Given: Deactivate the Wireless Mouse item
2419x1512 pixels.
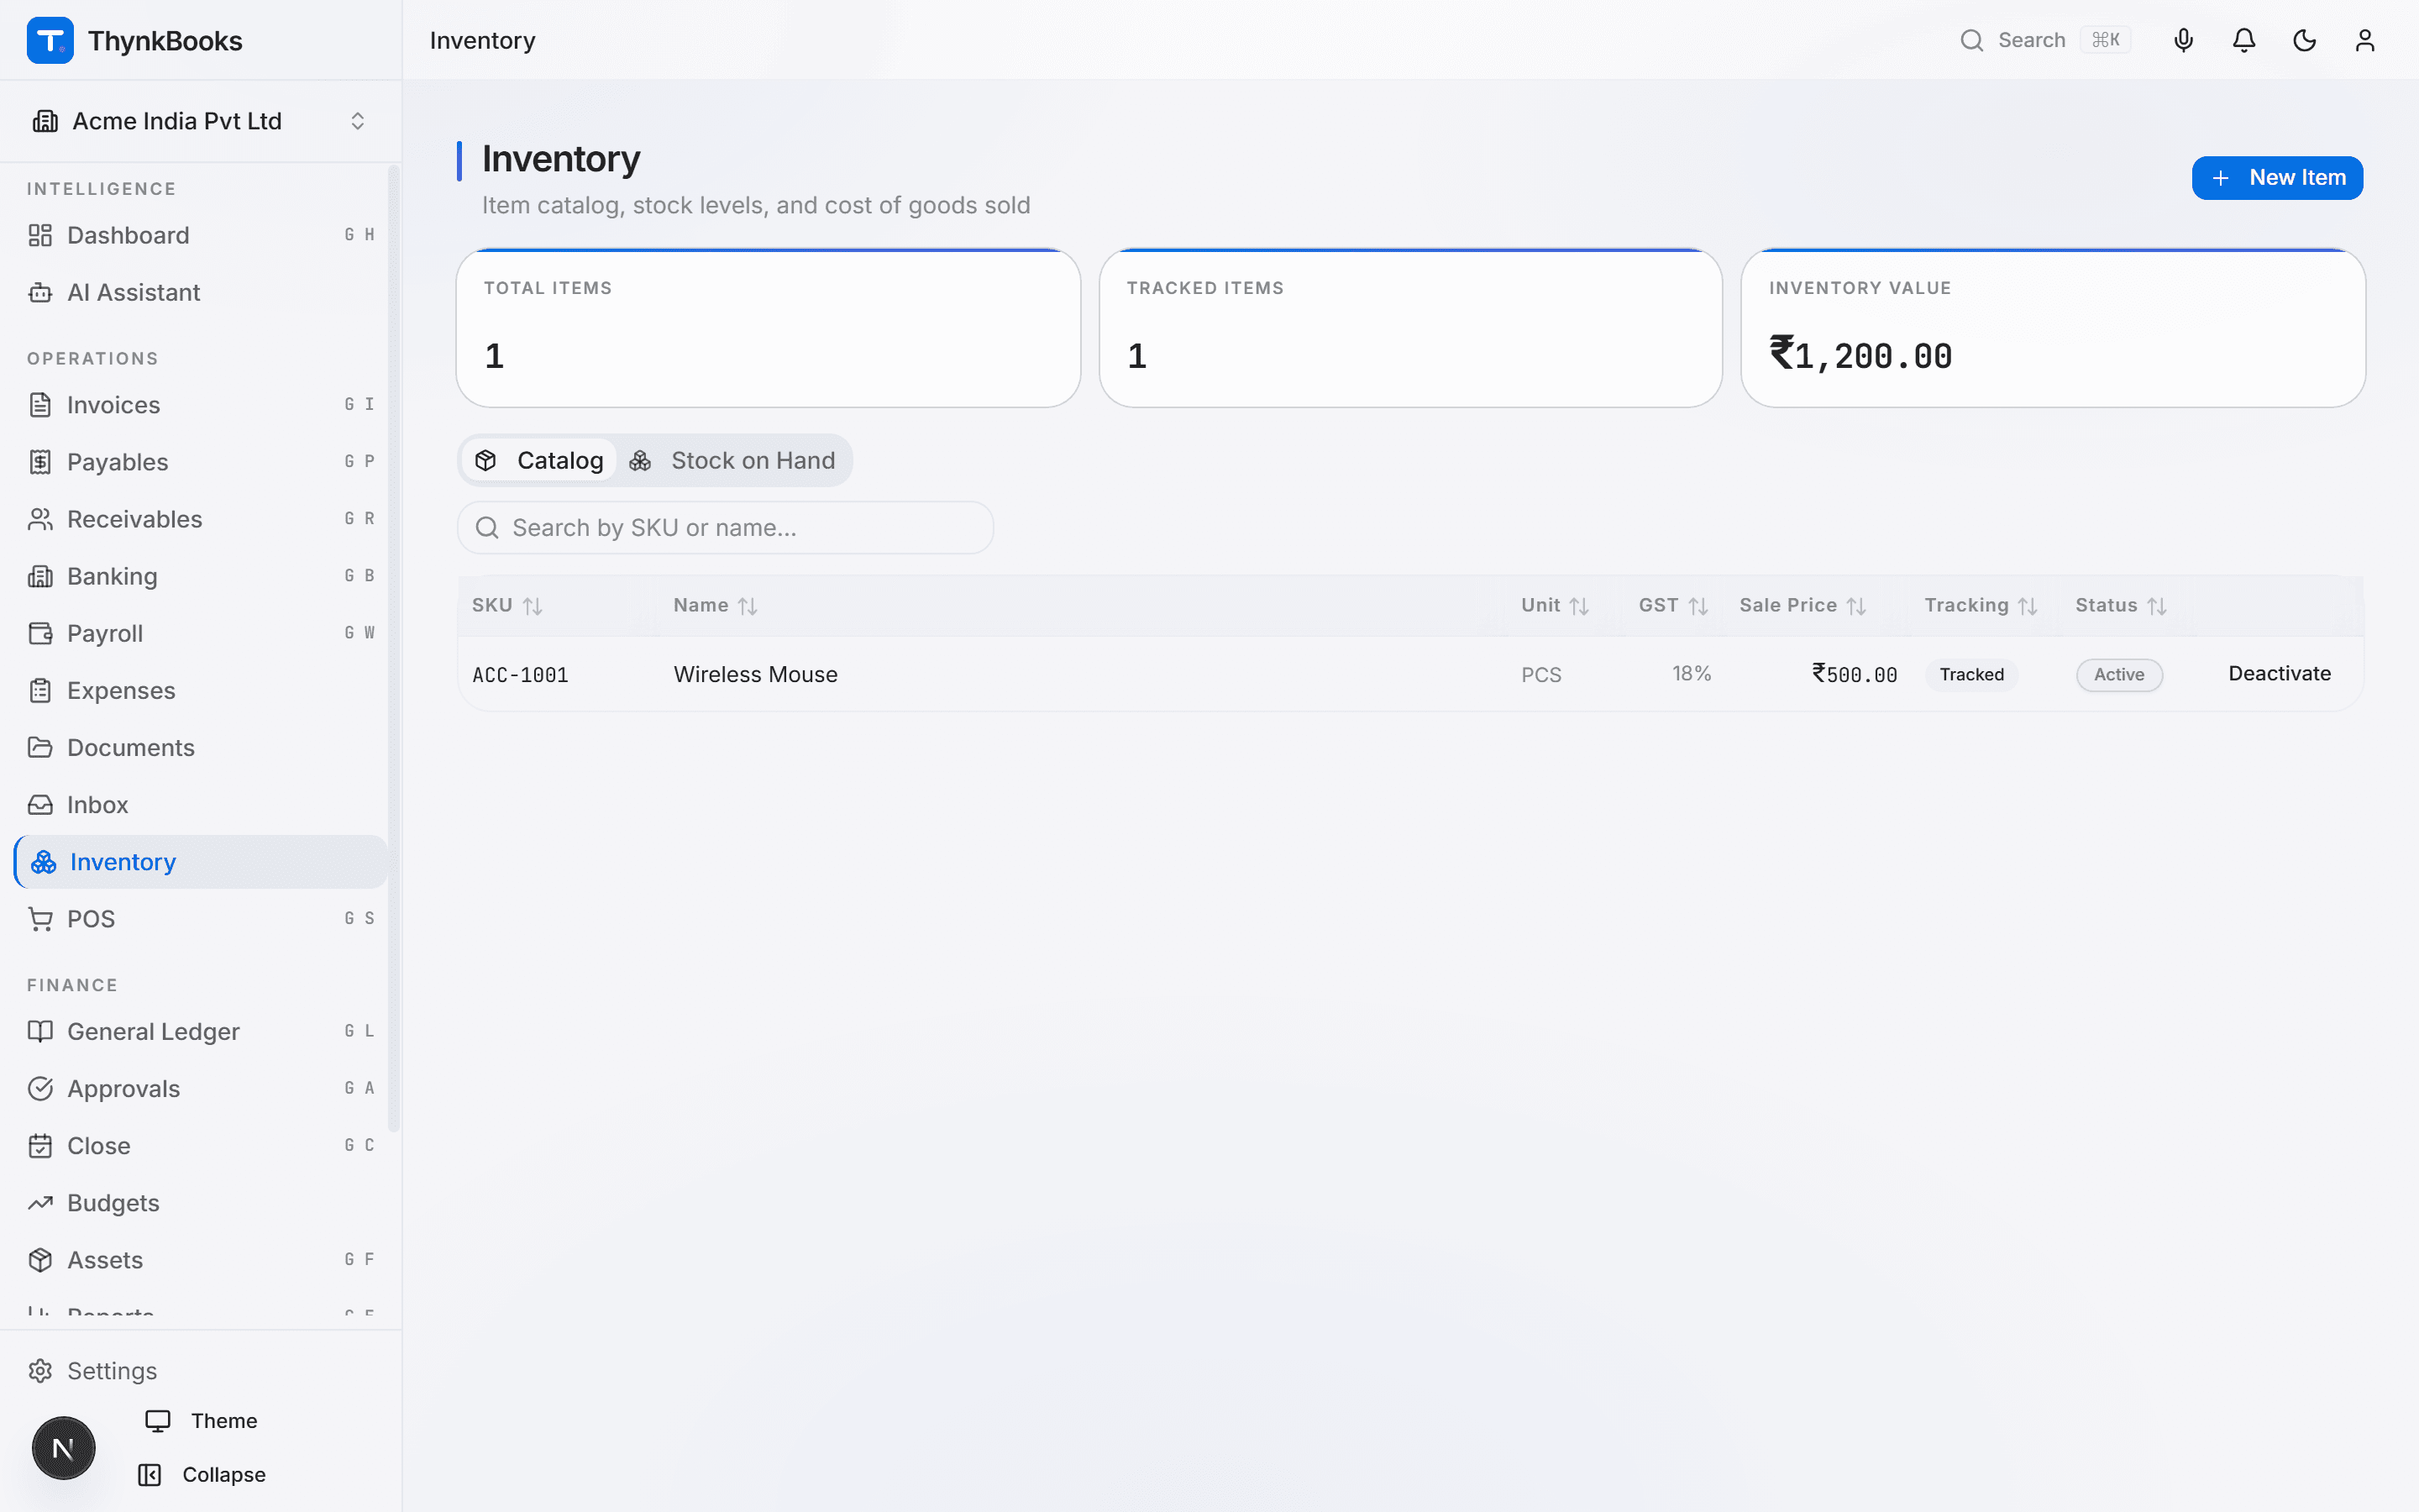Looking at the screenshot, I should [x=2279, y=673].
